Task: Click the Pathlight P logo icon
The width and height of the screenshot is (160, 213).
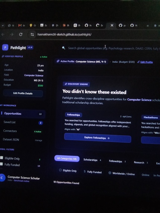Action: pos(5,48)
